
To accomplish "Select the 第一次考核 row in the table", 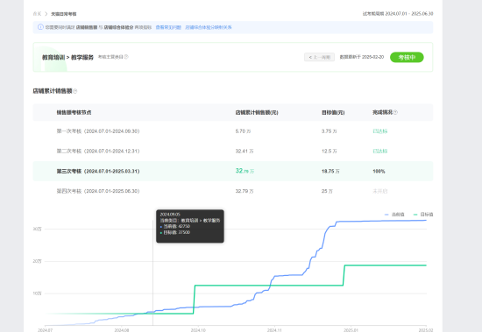I will [233, 131].
